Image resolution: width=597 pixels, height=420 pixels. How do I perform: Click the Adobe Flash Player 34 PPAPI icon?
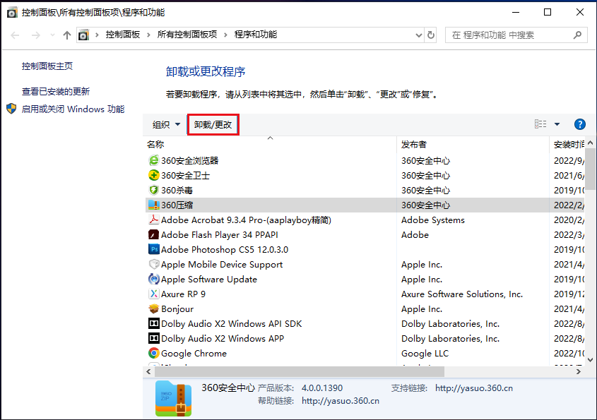[153, 235]
